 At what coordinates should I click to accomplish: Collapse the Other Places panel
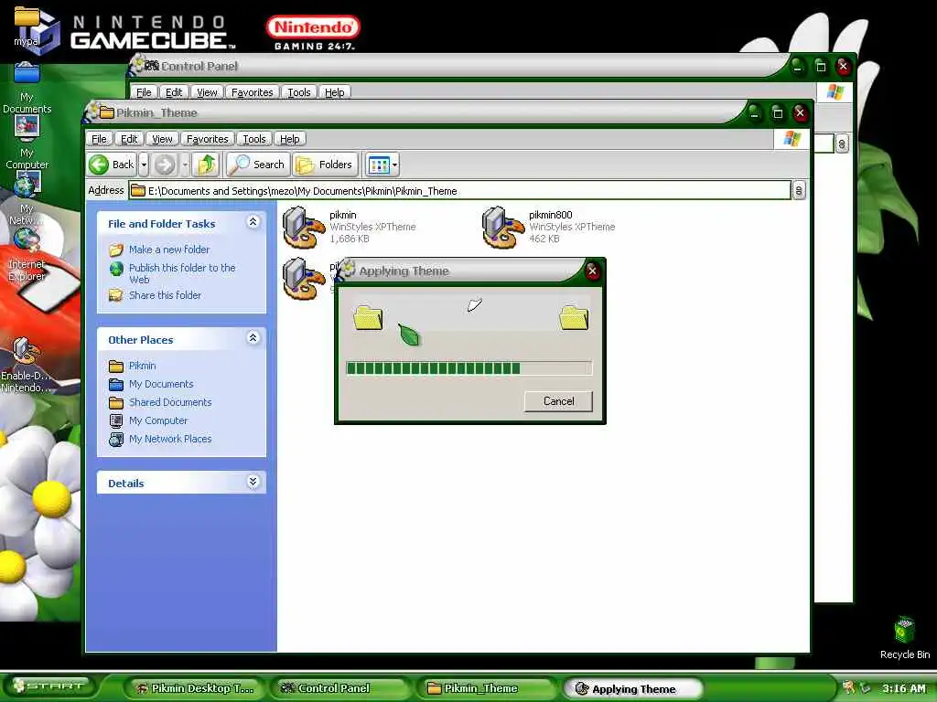(253, 338)
